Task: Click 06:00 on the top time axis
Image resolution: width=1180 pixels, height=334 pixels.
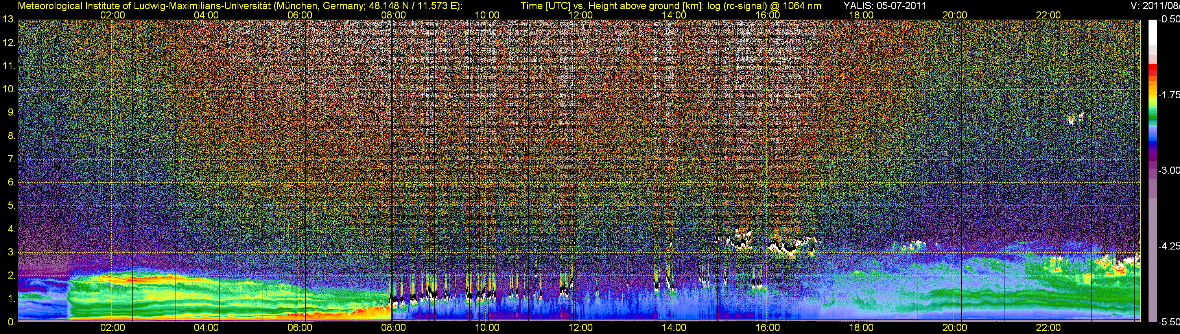Action: [300, 15]
